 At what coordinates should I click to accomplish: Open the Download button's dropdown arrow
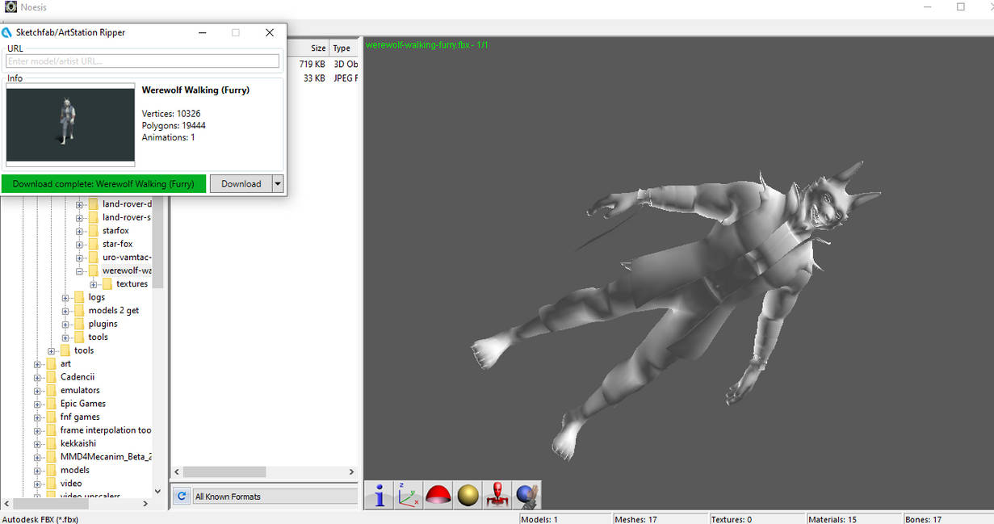click(x=278, y=184)
